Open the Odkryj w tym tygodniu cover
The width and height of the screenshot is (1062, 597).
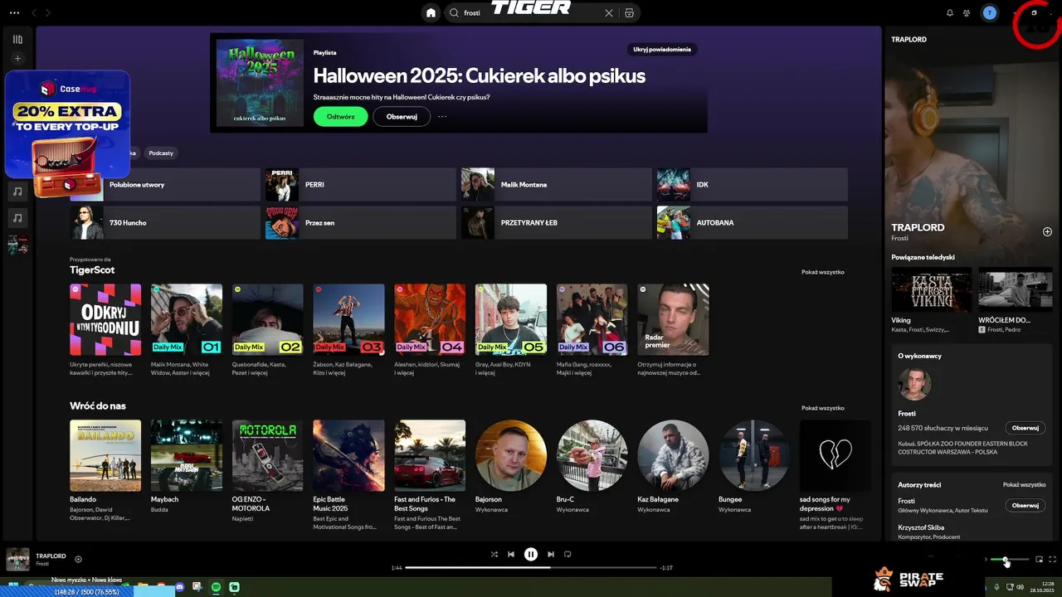tap(105, 319)
